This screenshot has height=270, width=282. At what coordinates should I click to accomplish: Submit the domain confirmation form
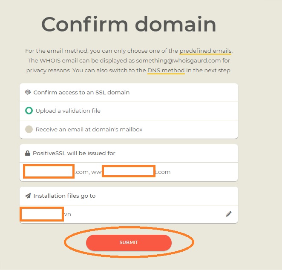(x=129, y=242)
